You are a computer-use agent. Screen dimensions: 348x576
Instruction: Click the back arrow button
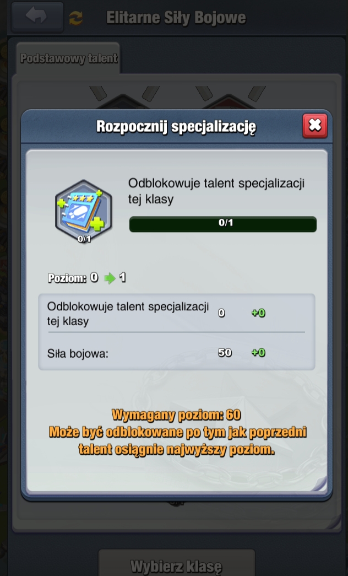(x=37, y=17)
